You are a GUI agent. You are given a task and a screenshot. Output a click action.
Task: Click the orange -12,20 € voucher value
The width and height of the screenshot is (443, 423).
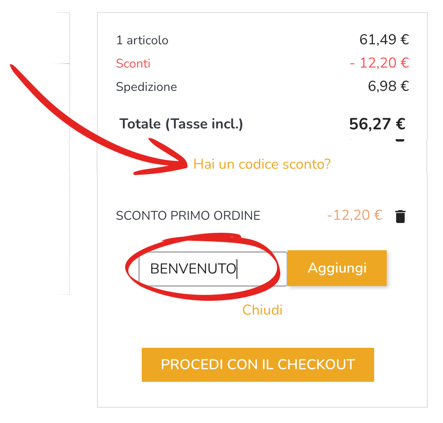355,215
